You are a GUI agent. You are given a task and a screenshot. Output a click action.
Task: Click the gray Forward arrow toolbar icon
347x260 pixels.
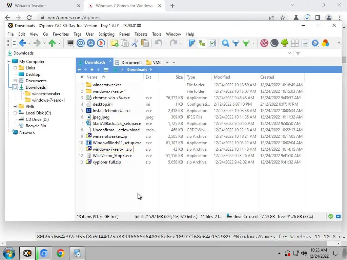pyautogui.click(x=37, y=43)
